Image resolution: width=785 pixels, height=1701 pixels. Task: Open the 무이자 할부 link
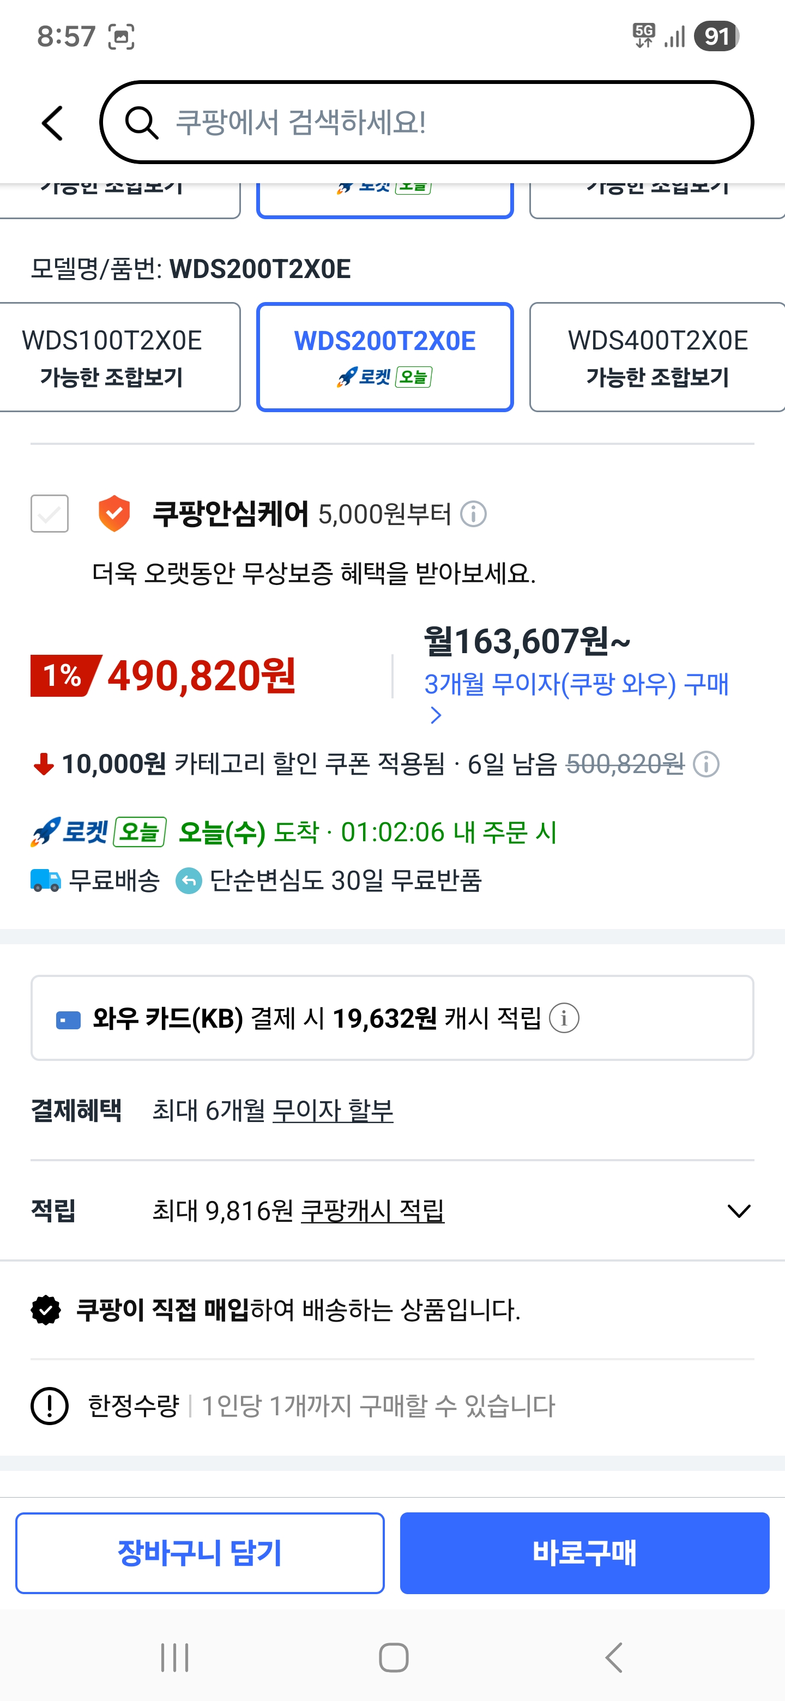[x=333, y=1111]
